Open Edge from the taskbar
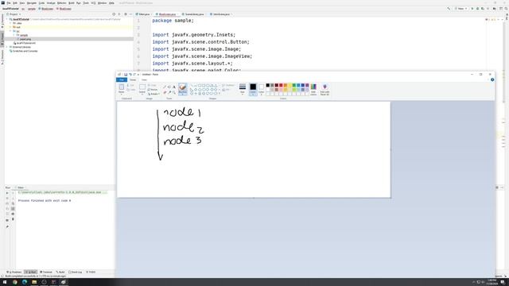This screenshot has height=286, width=509. [25, 282]
